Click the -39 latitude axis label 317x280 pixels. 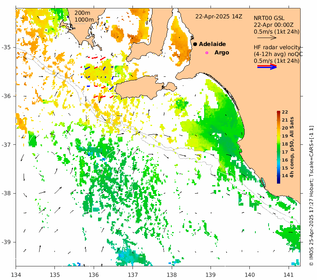6,242
